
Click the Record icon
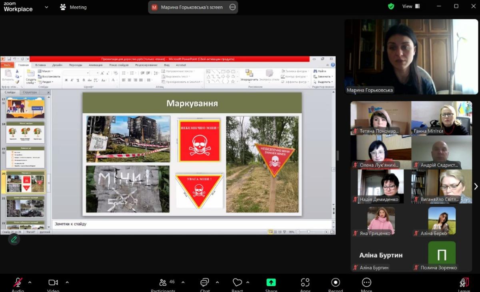336,282
